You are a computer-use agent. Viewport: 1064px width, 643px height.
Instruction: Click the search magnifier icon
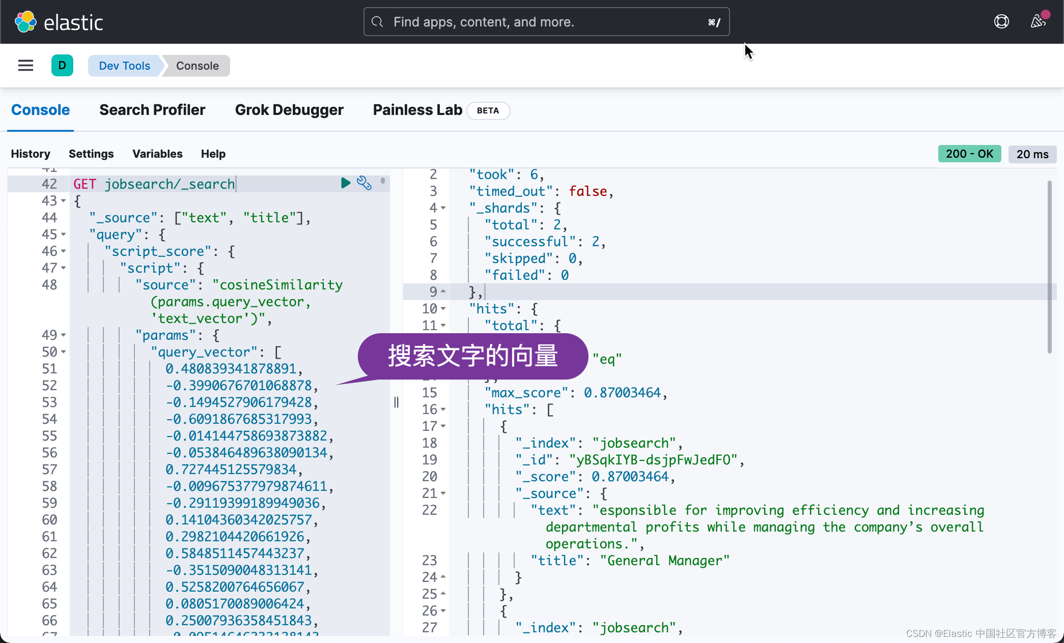click(x=377, y=22)
